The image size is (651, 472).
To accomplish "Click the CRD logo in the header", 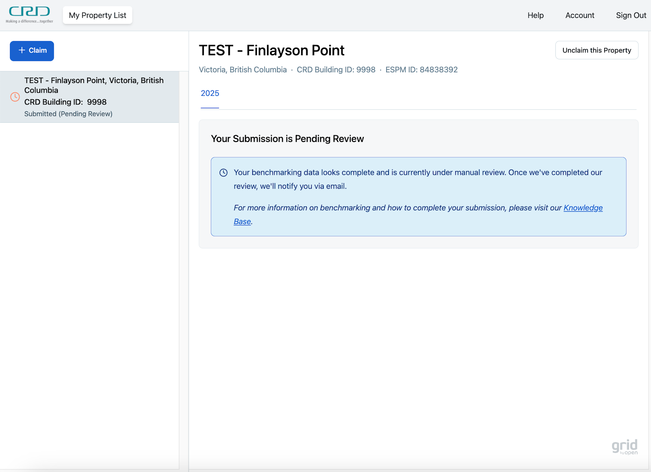I will (29, 15).
